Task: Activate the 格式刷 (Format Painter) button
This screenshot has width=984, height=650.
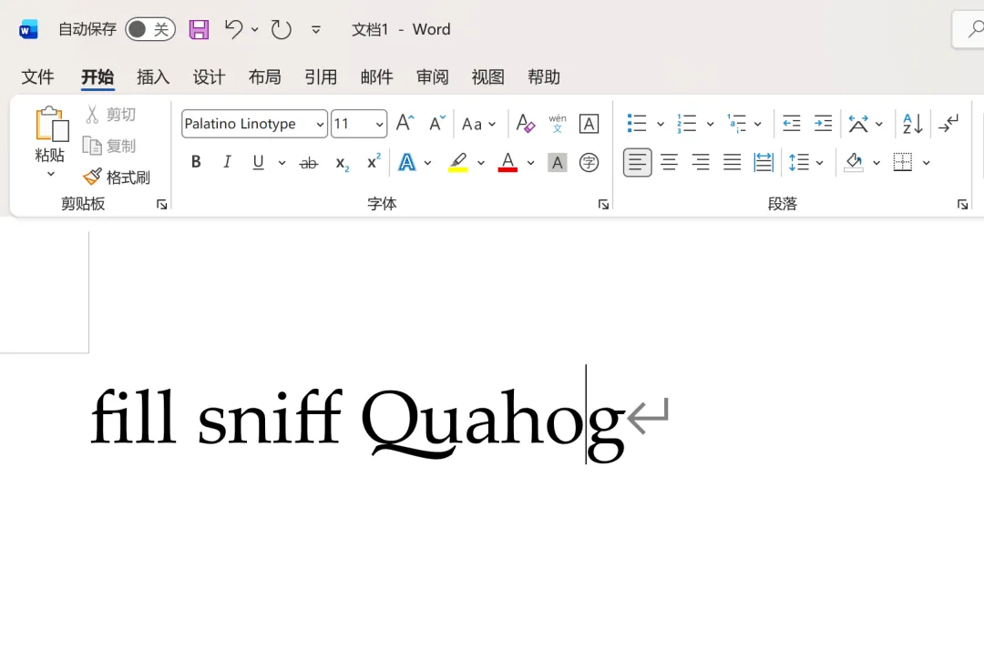Action: click(117, 178)
